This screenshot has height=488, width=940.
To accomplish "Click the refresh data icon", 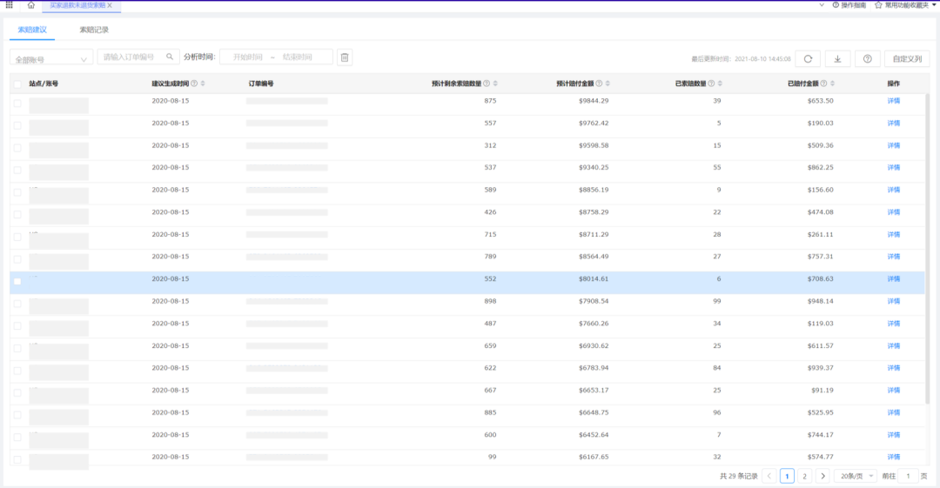I will pos(808,58).
